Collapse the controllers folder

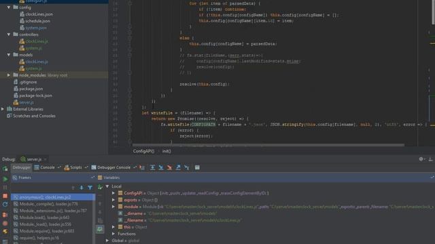(9, 35)
